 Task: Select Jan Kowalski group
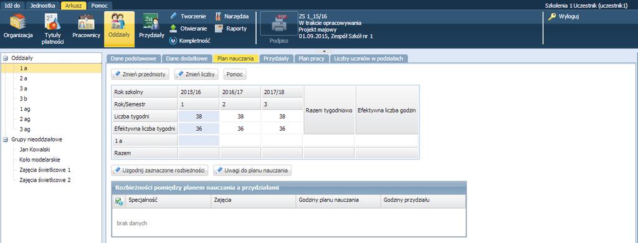[34, 150]
